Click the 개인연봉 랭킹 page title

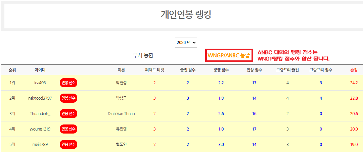(x=186, y=15)
